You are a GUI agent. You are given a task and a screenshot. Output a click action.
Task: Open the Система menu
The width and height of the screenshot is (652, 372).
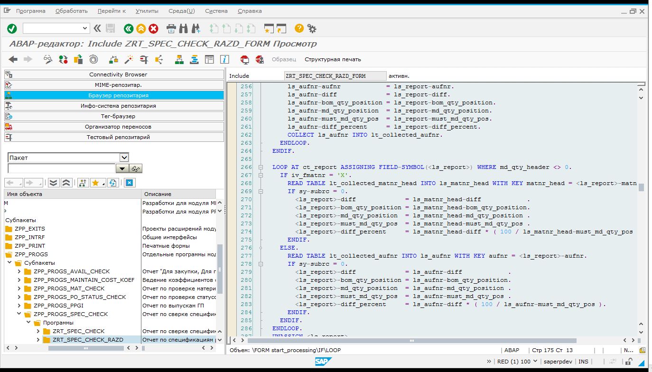(216, 11)
